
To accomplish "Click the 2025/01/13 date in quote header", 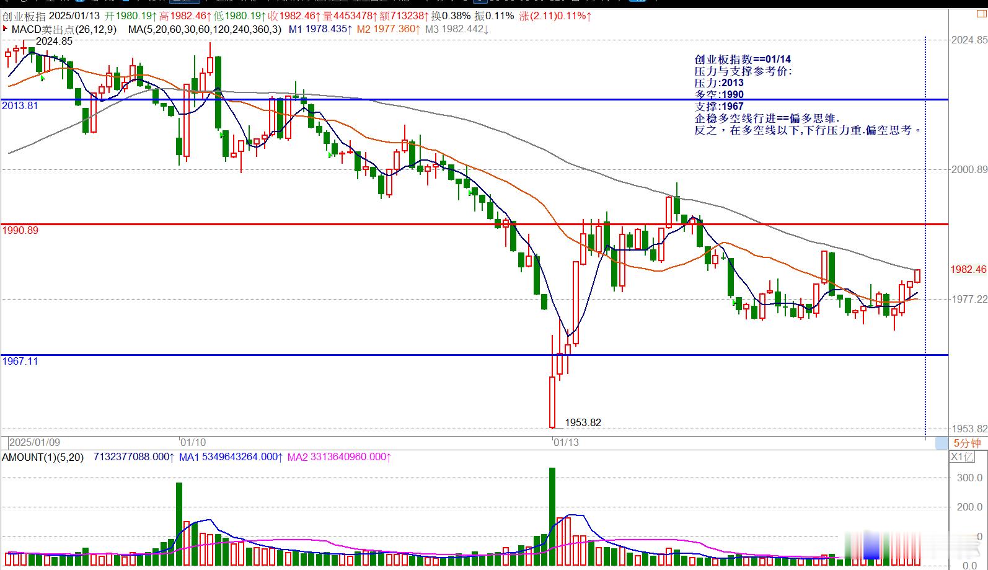I will click(74, 16).
